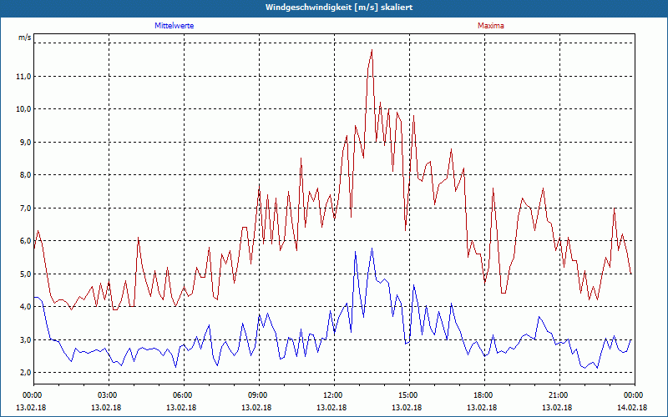Screen dimensions: 668x417
Task: Click the 11,0 y-axis value
Action: tap(25, 76)
